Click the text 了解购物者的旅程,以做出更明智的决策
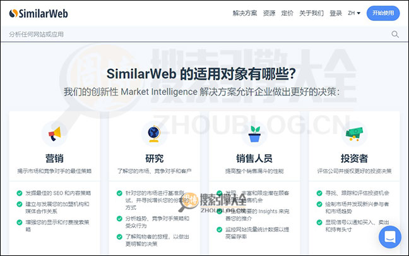This screenshot has height=256, width=409. coord(157,240)
